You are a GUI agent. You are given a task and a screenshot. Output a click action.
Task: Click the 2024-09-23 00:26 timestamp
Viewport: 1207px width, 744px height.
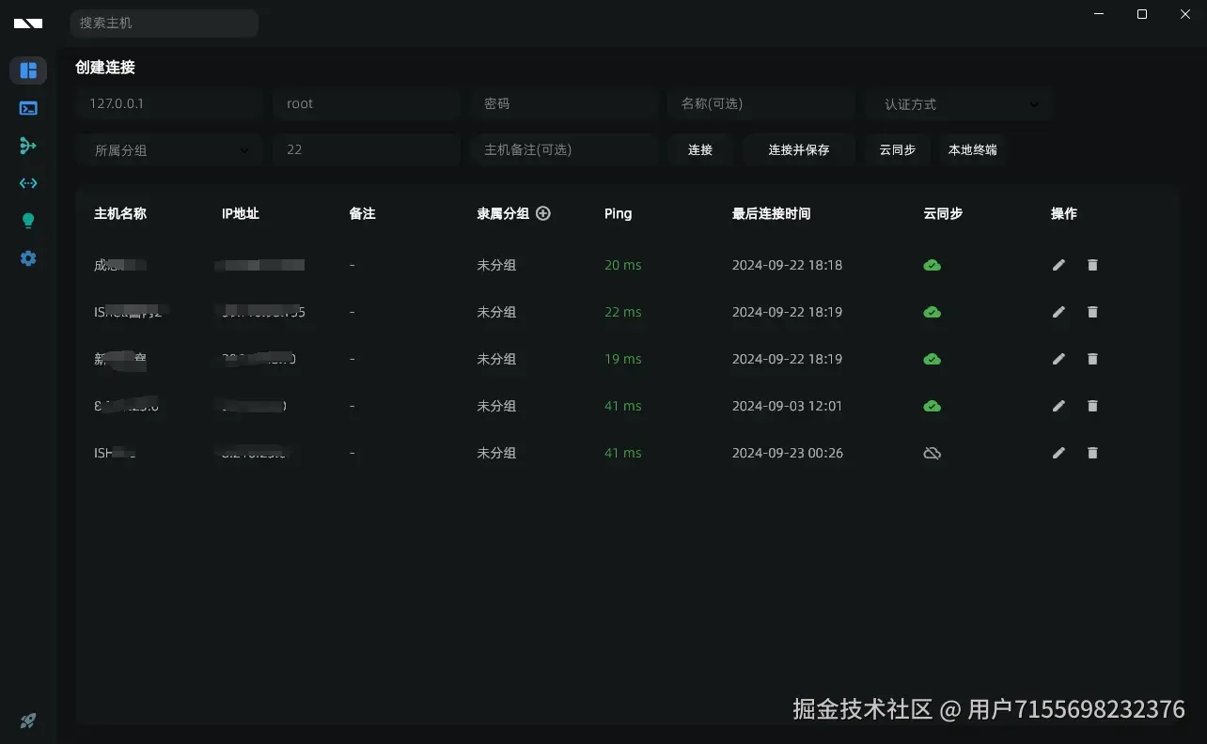click(788, 454)
